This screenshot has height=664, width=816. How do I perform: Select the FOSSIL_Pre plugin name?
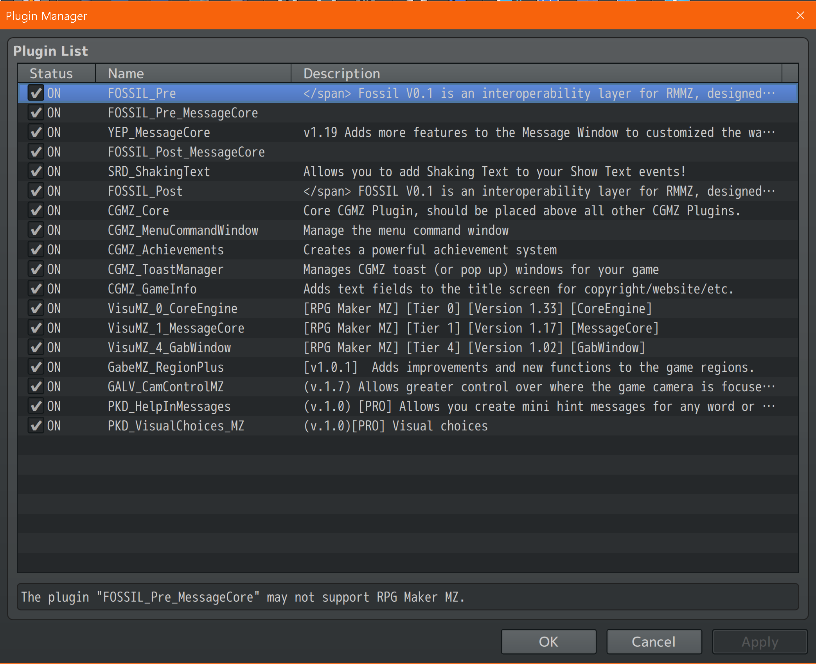[142, 94]
